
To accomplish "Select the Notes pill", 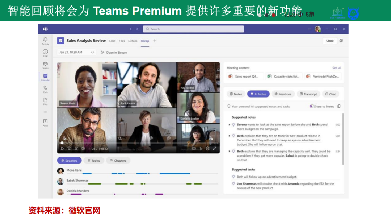I will click(236, 94).
